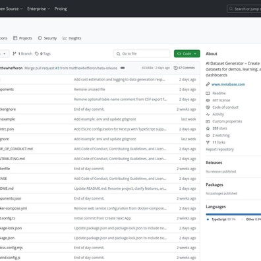The width and height of the screenshot is (261, 261).
Task: Open the MIT license link
Action: coord(221,100)
